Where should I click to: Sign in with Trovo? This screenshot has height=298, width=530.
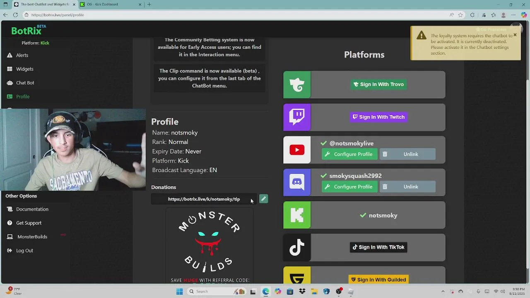click(378, 84)
